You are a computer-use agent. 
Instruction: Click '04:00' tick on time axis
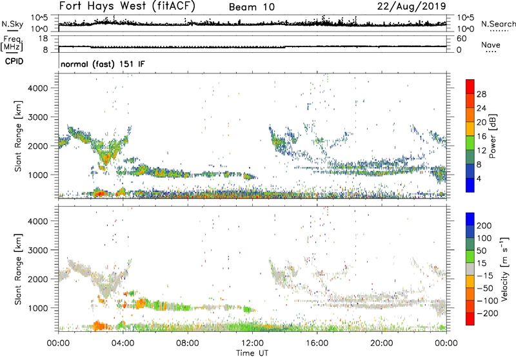[123, 343]
